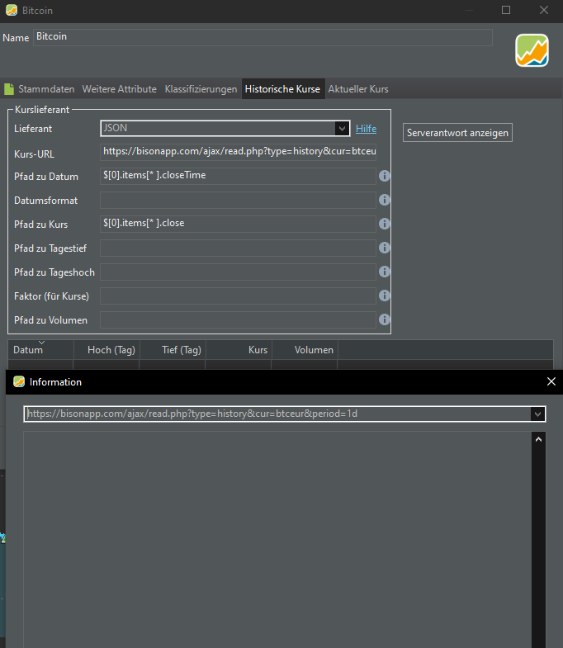563x648 pixels.
Task: Click scroll up arrow in Information dialog
Action: pos(538,440)
